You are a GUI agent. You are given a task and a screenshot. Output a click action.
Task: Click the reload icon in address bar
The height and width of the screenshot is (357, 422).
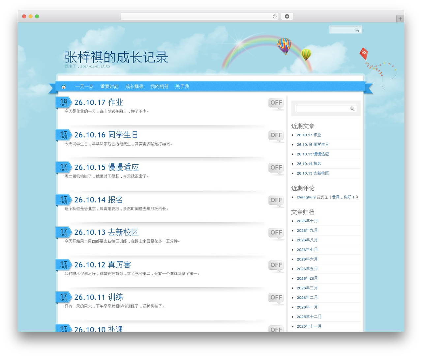274,16
